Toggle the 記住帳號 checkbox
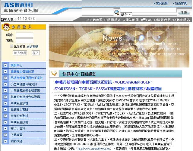 (11, 46)
